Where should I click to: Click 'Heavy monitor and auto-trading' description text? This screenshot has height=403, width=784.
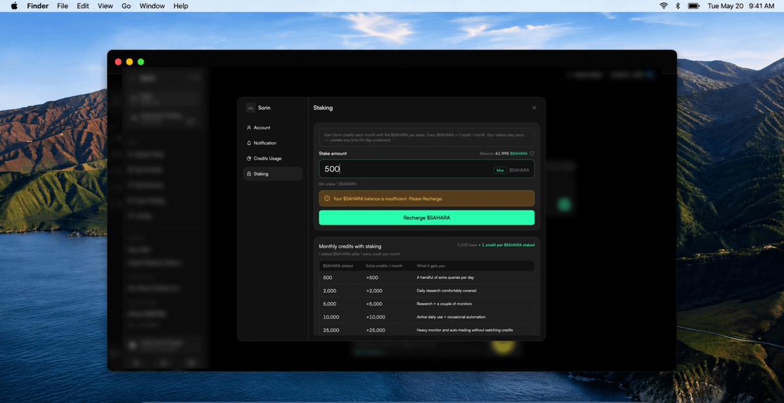tap(465, 330)
